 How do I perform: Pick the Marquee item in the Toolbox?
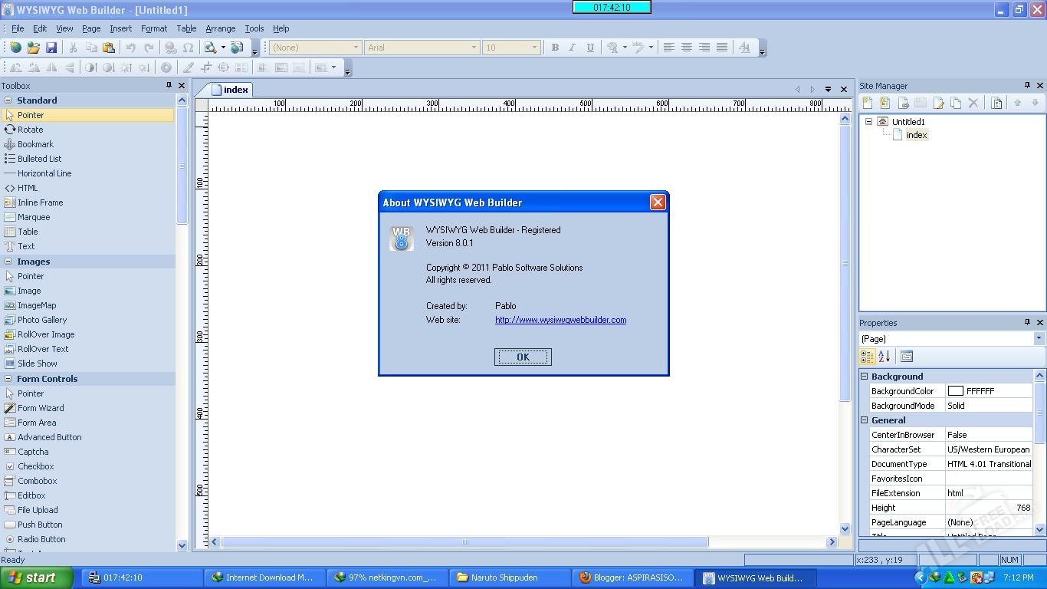[33, 217]
